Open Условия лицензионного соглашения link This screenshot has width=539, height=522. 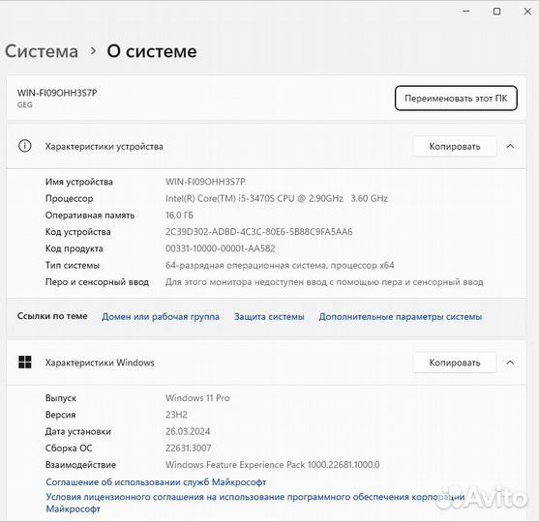click(x=255, y=503)
